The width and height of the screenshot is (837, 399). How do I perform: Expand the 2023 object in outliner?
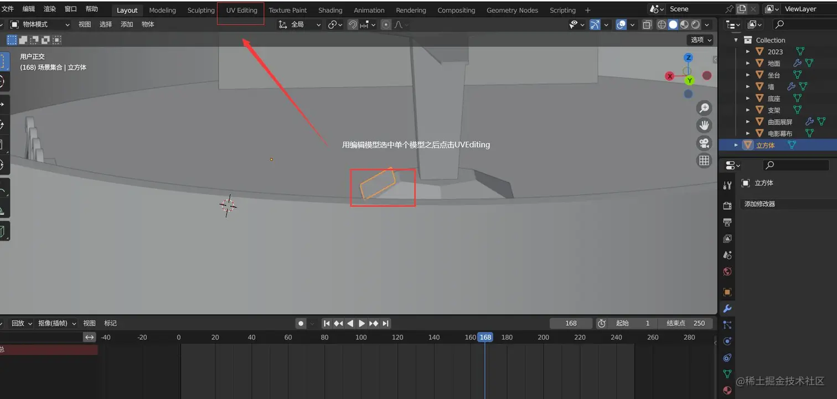point(748,51)
